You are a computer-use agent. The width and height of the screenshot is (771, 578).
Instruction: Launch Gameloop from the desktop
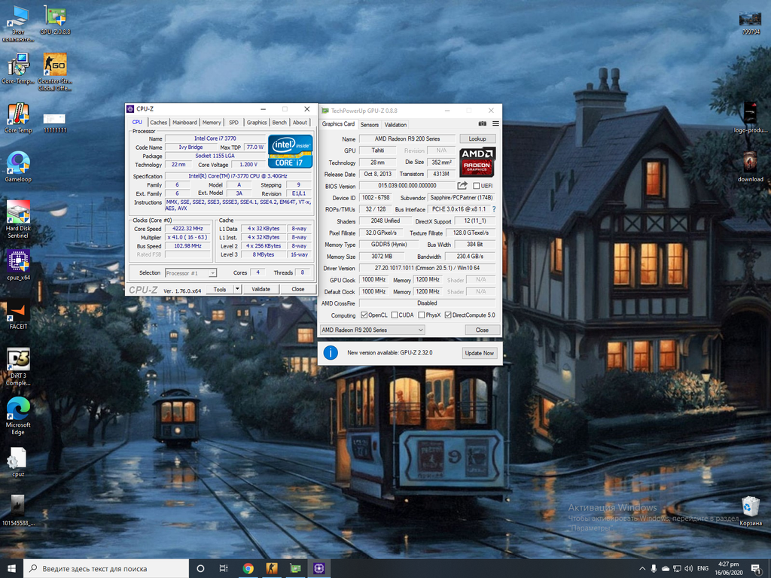tap(18, 167)
